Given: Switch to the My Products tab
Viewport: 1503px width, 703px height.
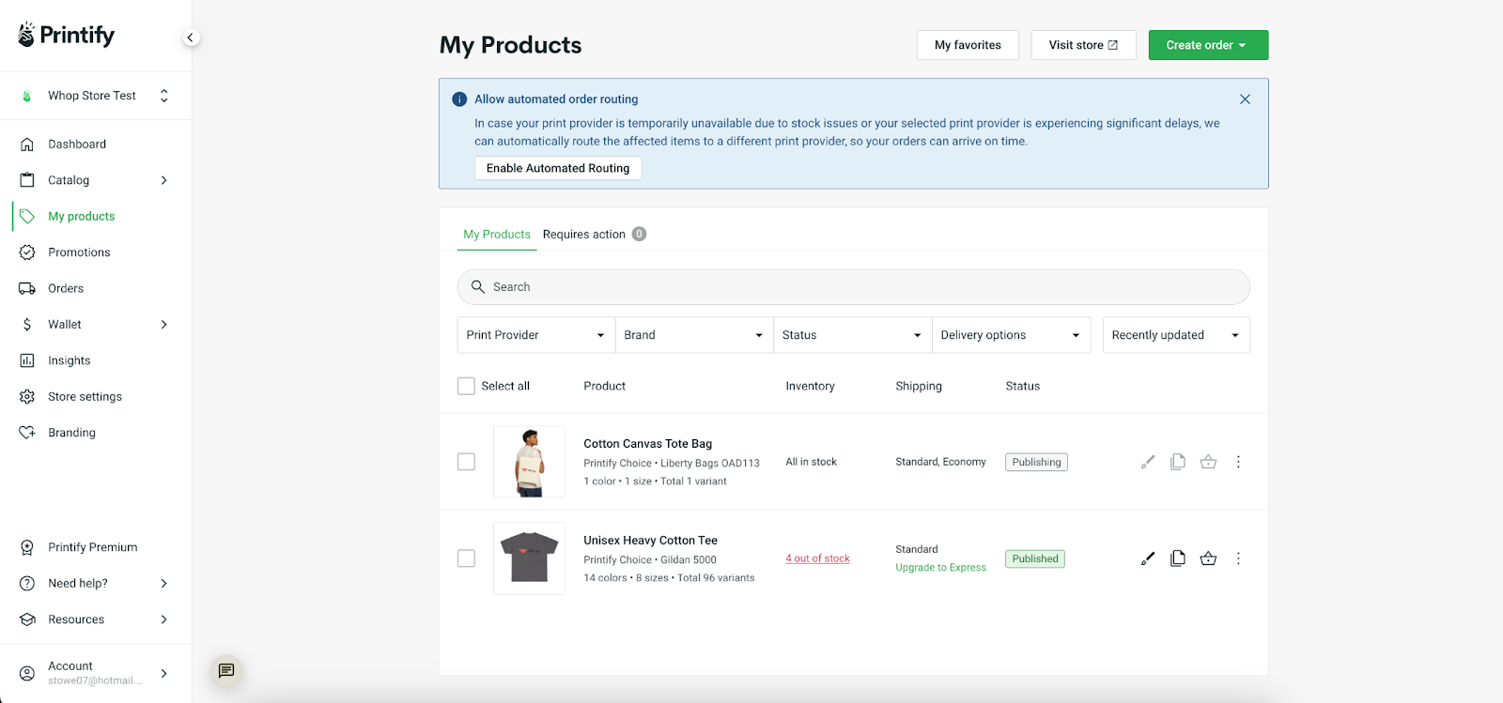Looking at the screenshot, I should point(497,235).
